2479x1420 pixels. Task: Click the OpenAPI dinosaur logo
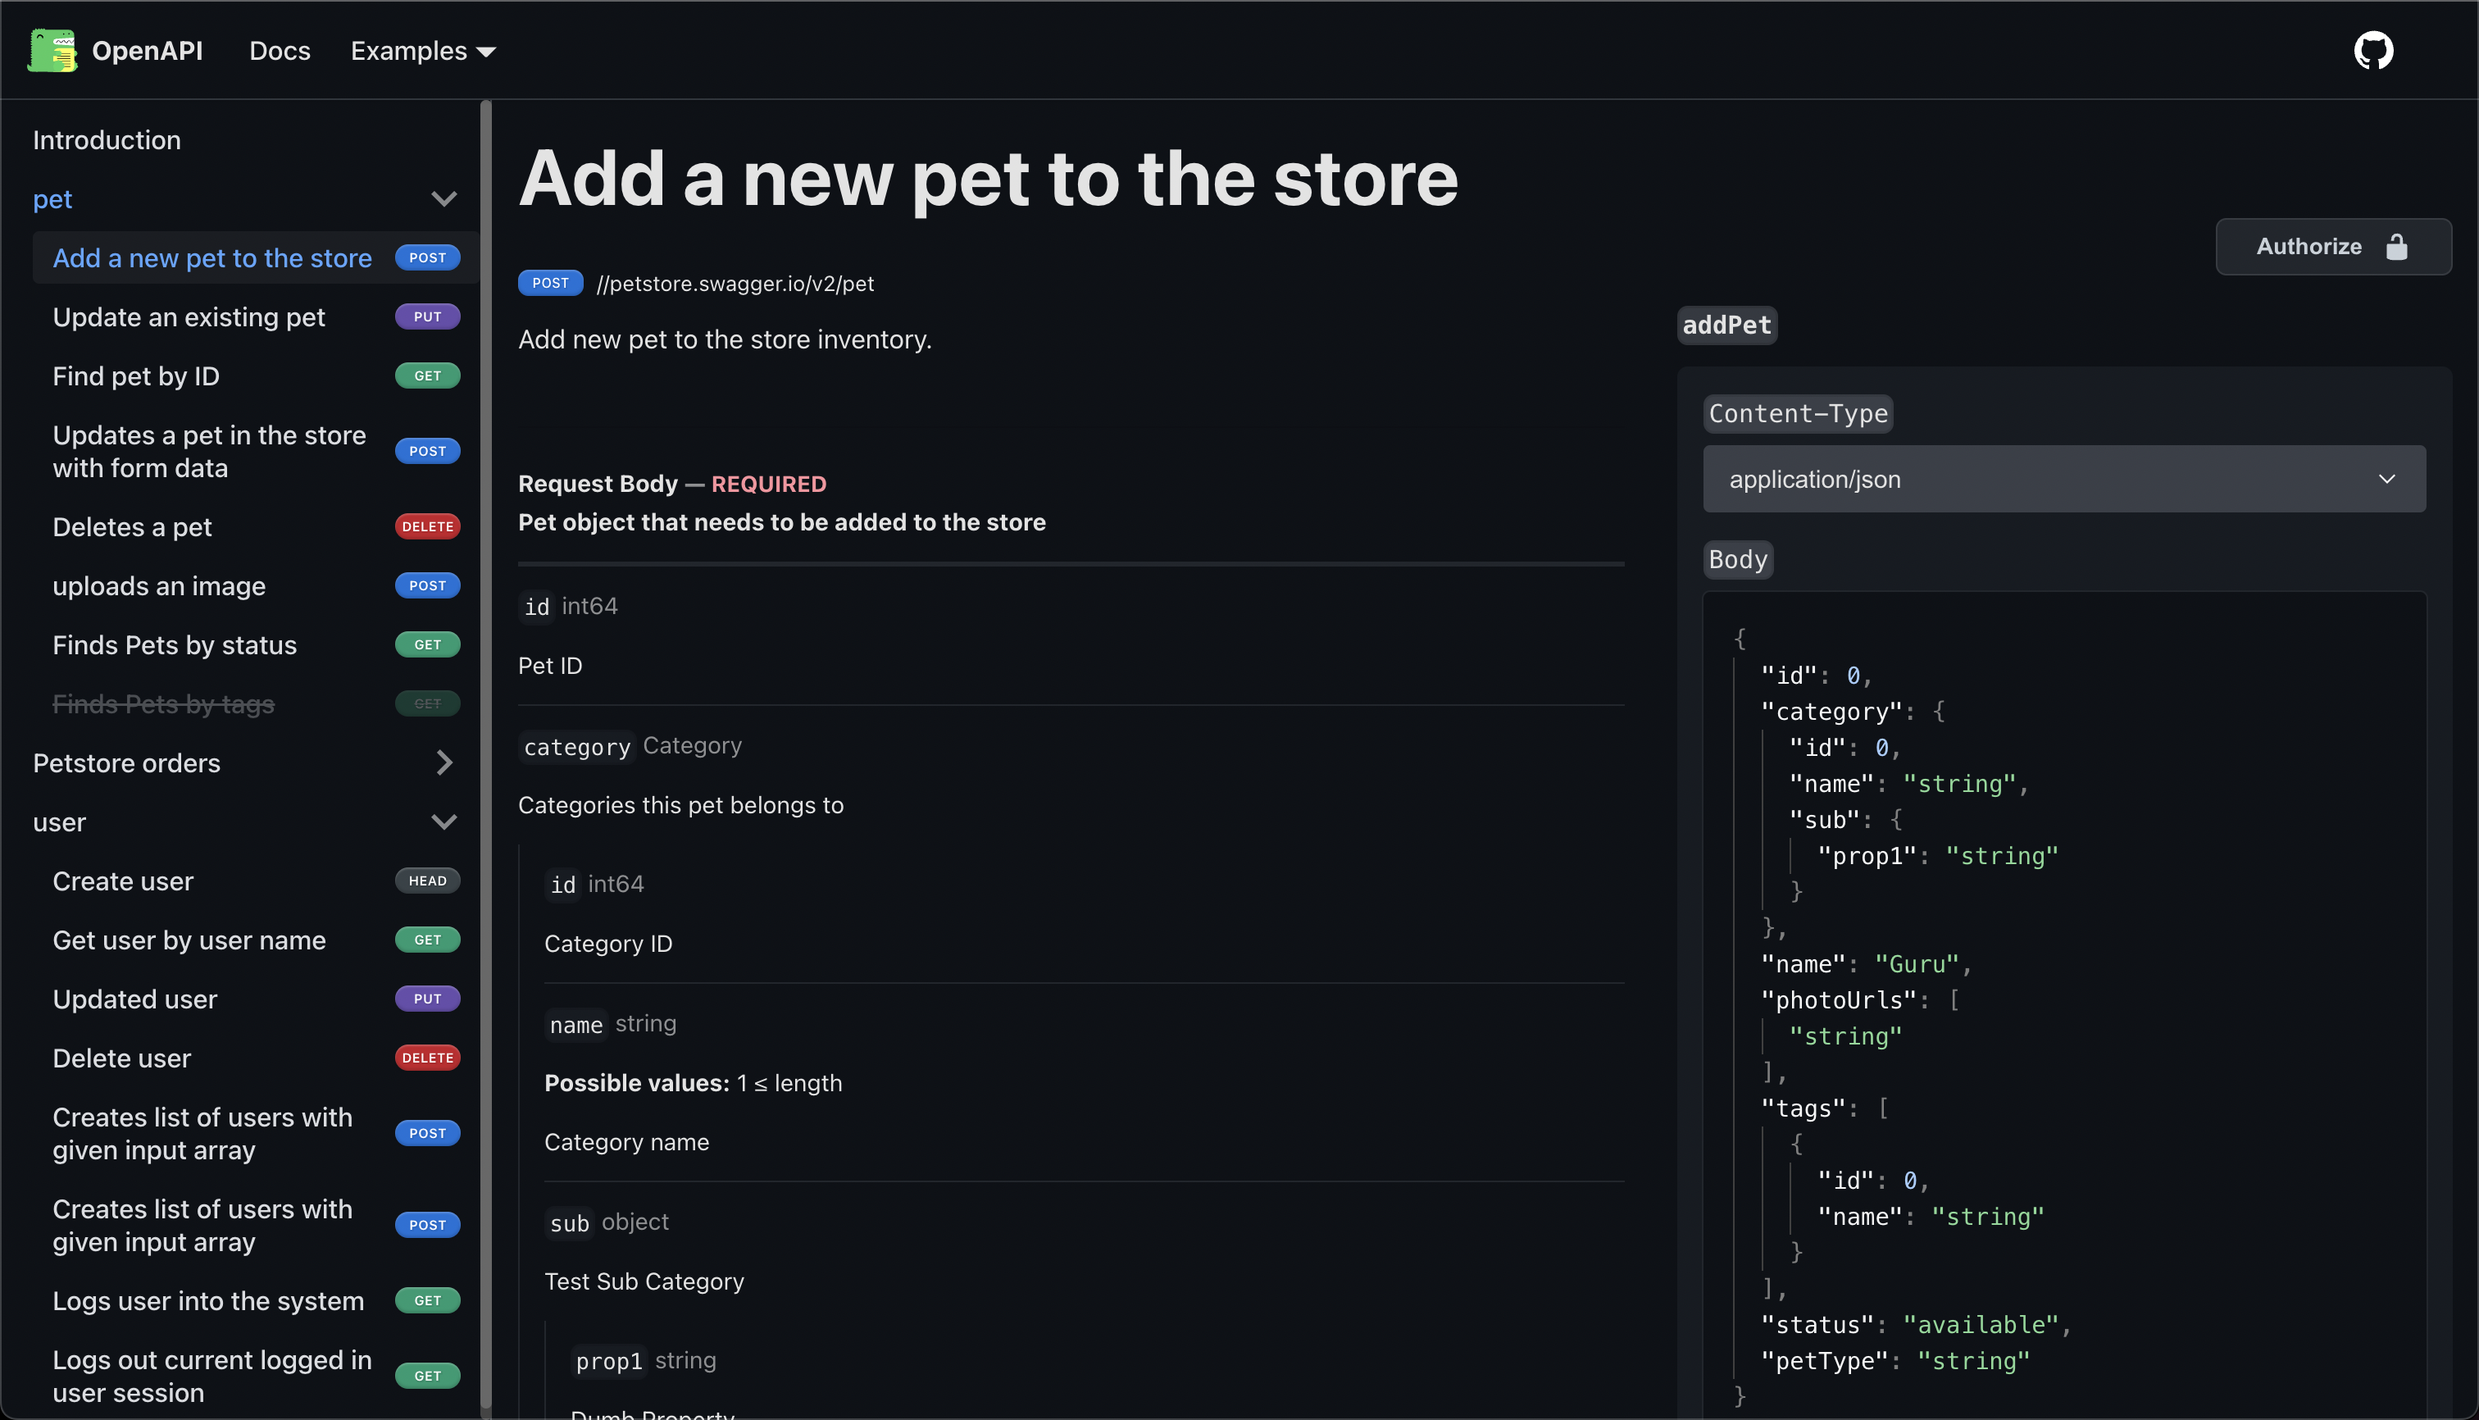(x=52, y=51)
